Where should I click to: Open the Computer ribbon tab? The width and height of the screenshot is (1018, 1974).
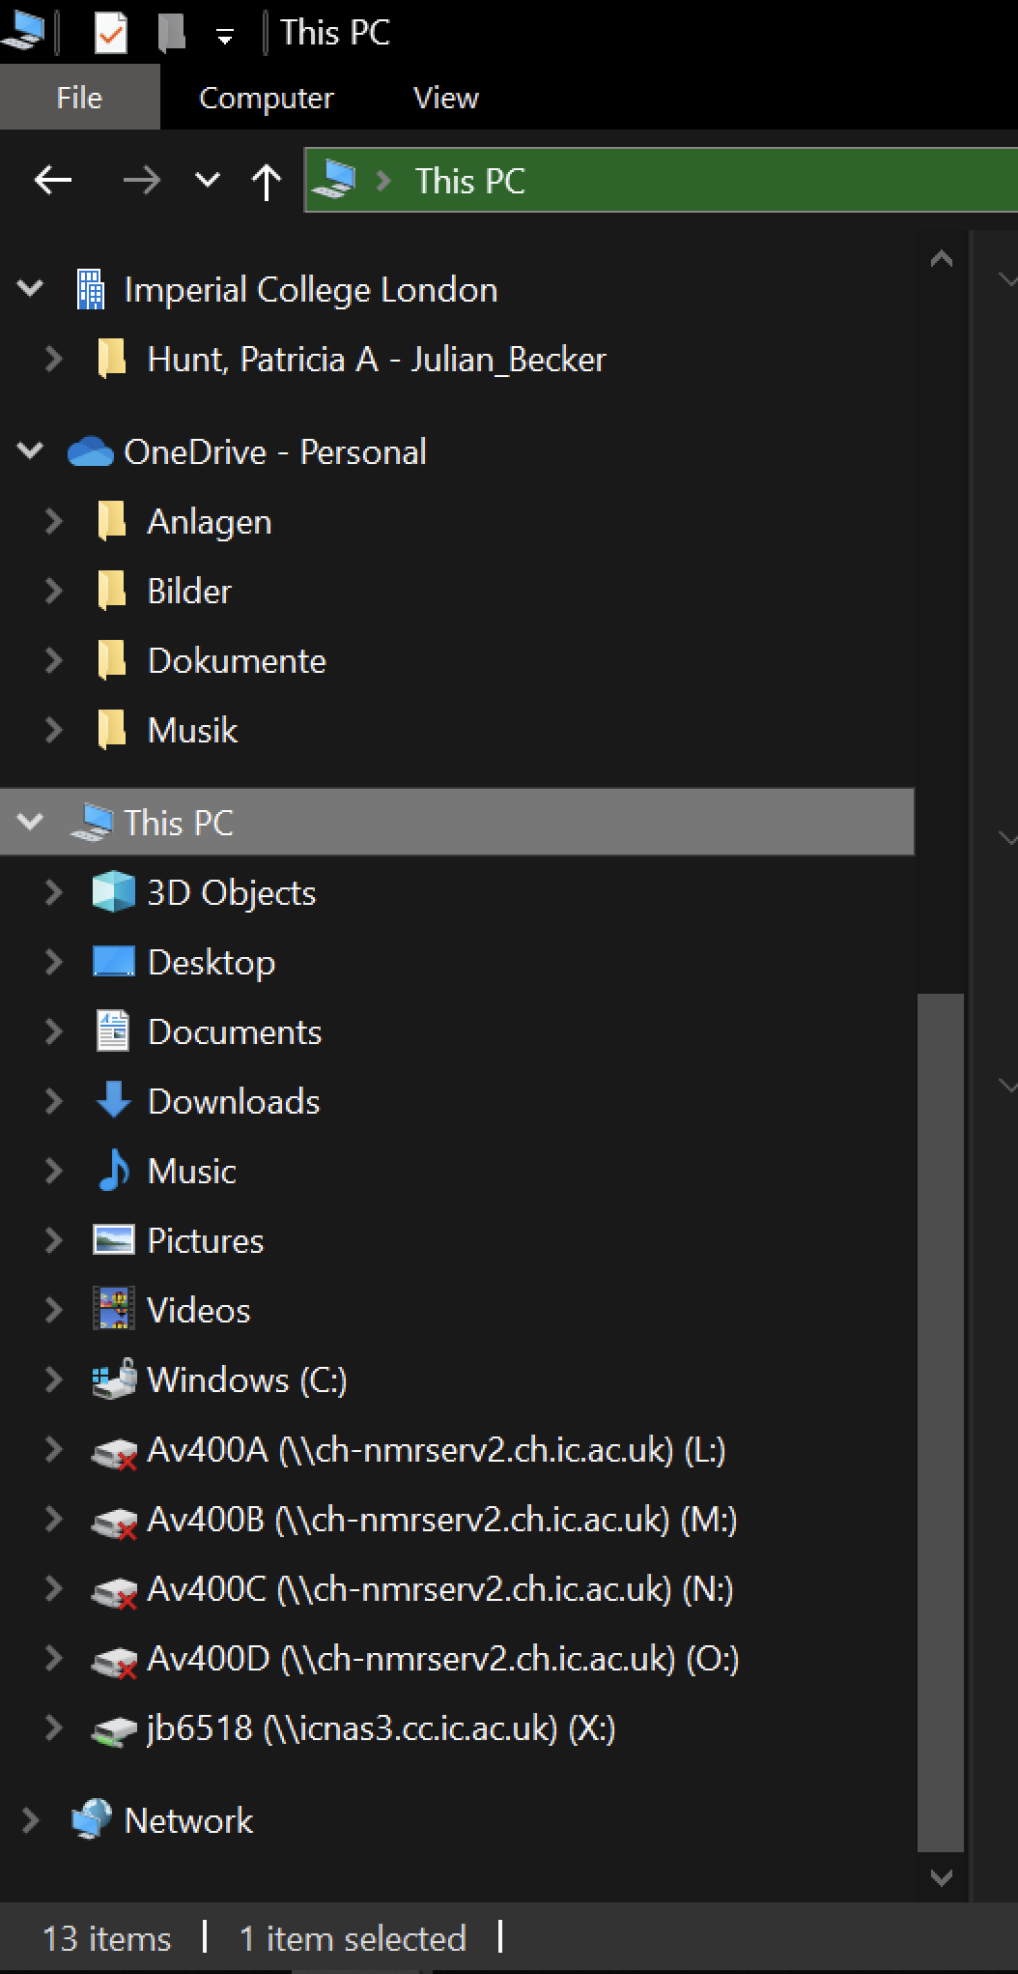pos(266,98)
